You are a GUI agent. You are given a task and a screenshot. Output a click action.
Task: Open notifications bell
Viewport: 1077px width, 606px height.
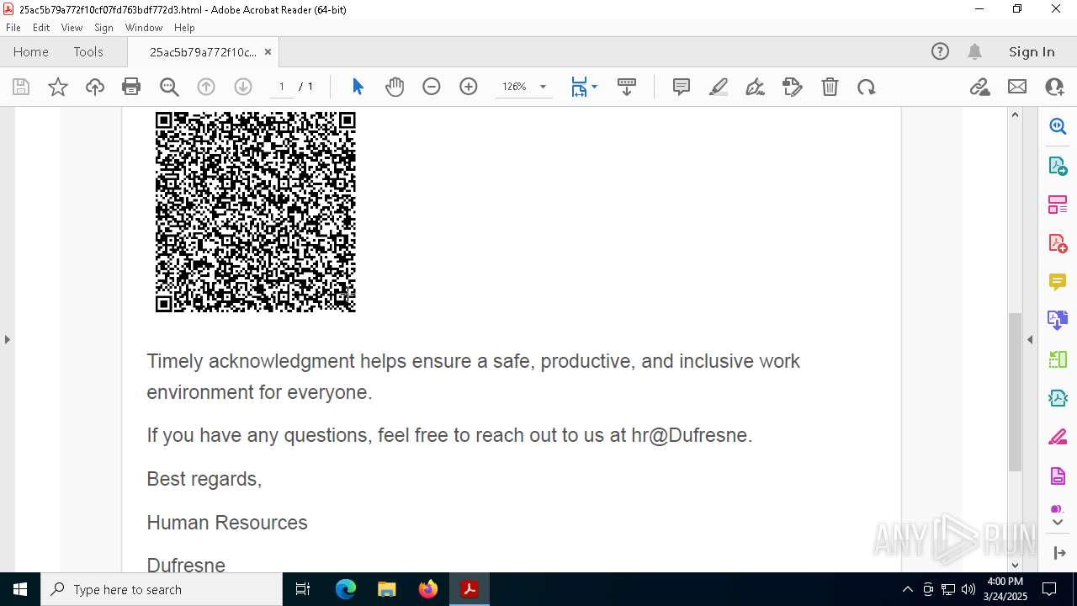[x=974, y=51]
